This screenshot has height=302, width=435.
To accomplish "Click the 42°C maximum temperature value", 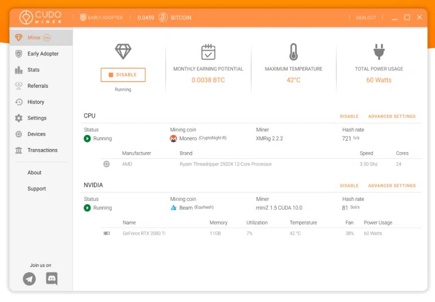I will click(293, 80).
